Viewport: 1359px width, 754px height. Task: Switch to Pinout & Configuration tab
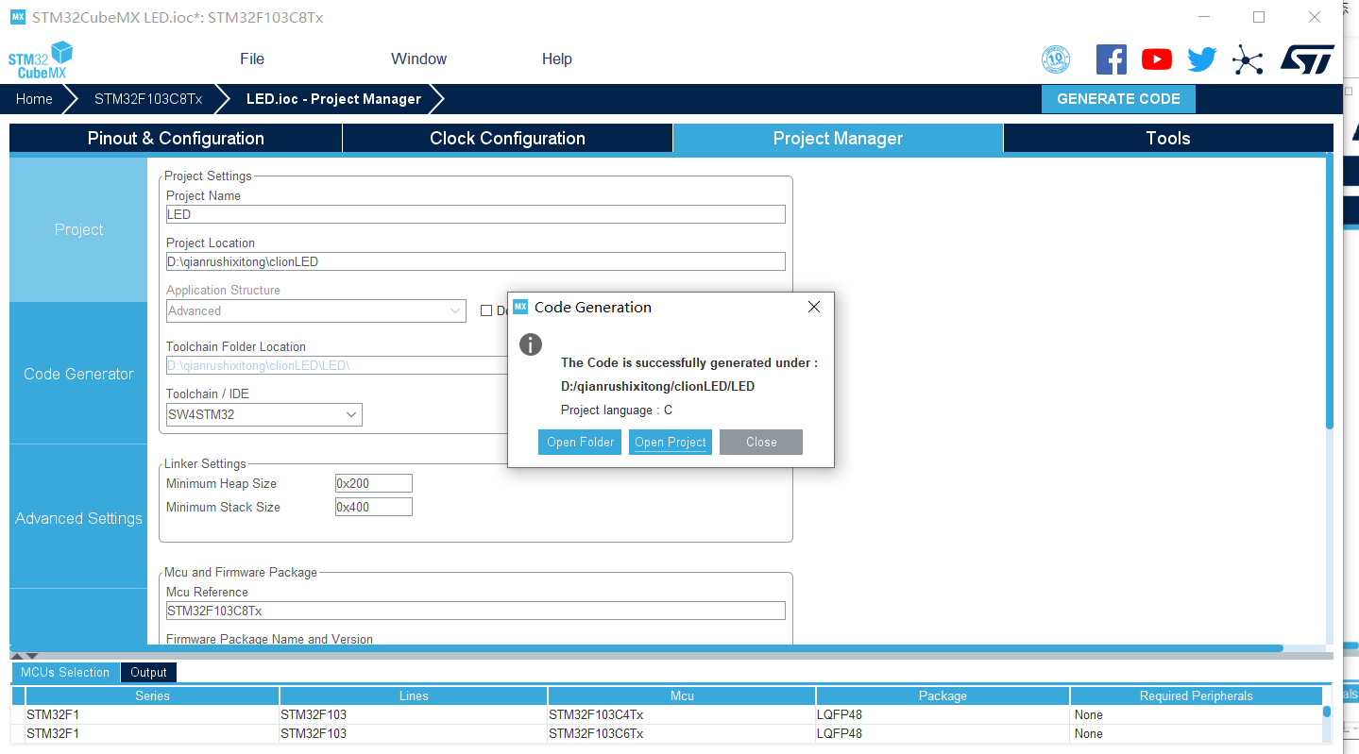click(176, 138)
